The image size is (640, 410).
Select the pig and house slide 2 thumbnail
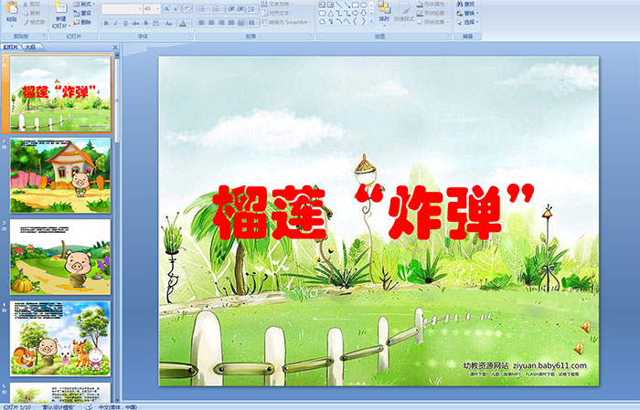click(x=60, y=175)
